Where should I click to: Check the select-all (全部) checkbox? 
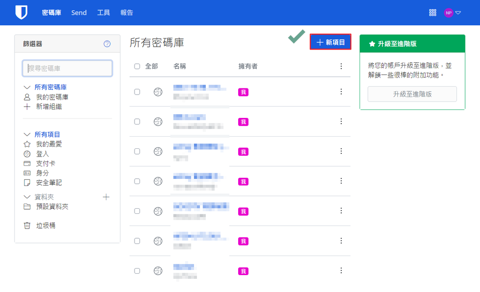click(x=137, y=66)
